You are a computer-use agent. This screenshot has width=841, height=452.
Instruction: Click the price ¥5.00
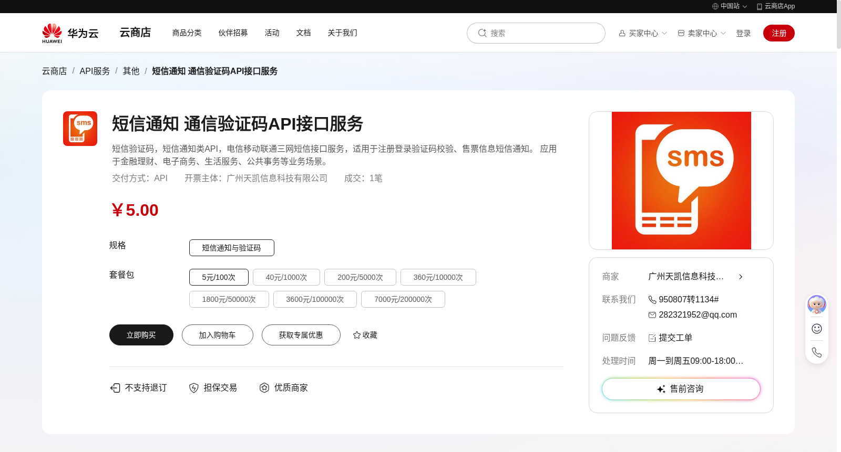coord(135,210)
